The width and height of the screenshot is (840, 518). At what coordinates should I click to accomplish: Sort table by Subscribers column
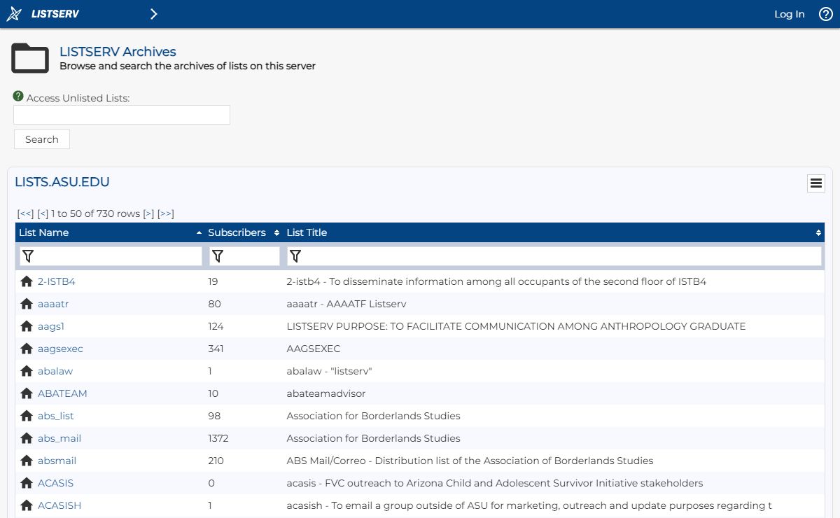[243, 232]
